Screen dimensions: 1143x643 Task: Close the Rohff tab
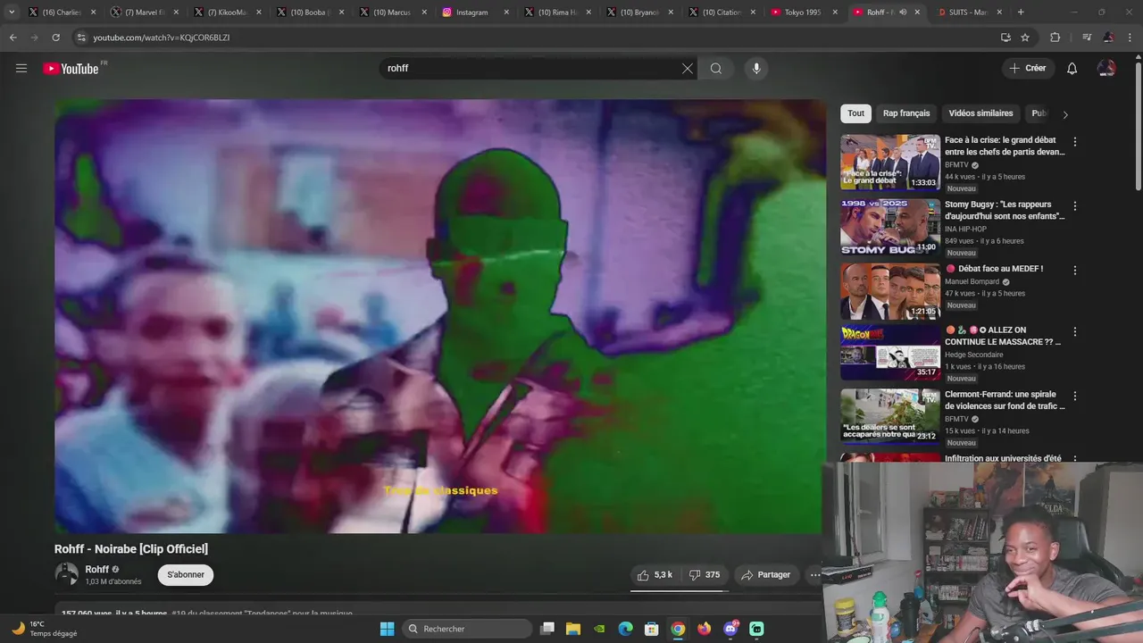tap(917, 13)
